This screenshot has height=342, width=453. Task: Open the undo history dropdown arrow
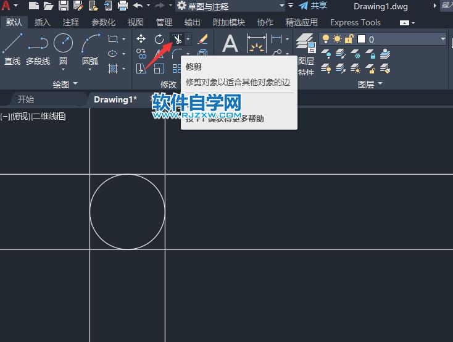pos(148,6)
